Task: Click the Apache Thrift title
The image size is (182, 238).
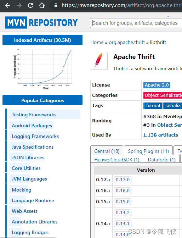Action: tap(134, 57)
